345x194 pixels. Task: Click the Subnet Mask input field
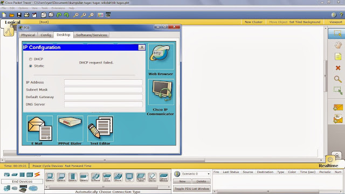click(x=103, y=90)
